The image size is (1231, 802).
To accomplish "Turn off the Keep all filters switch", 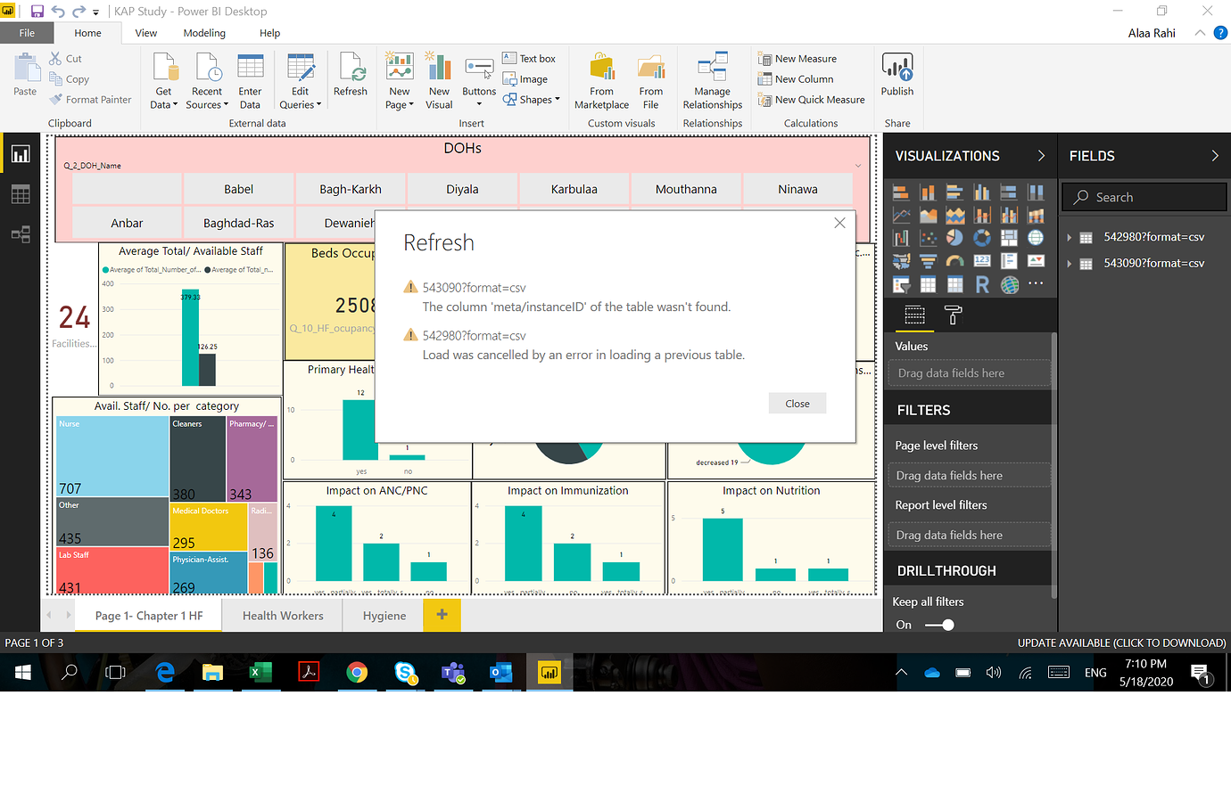I will click(x=938, y=626).
